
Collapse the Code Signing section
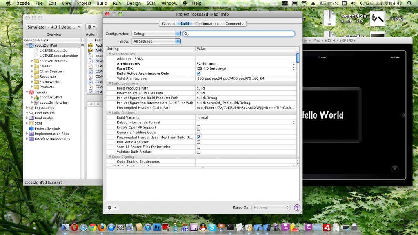(x=110, y=157)
